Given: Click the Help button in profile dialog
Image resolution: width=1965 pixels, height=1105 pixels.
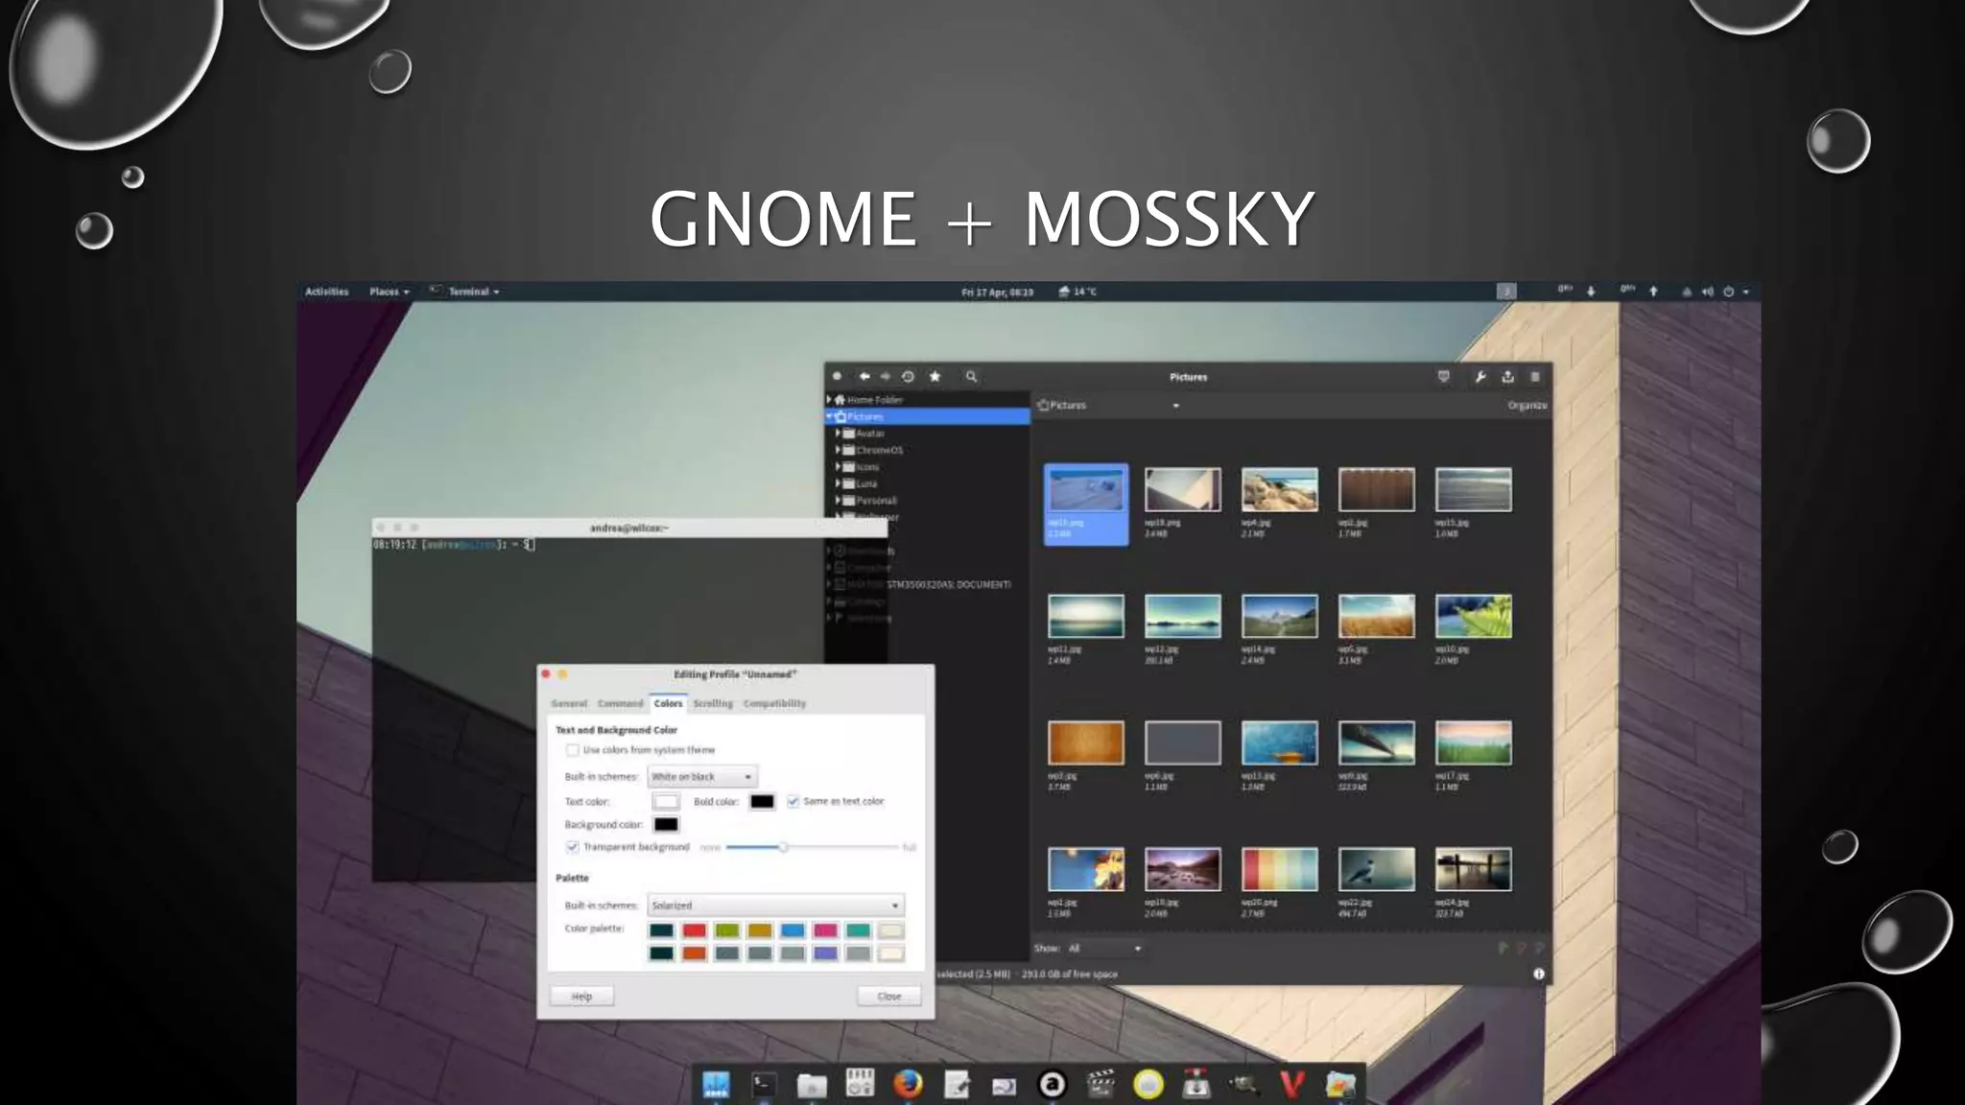Looking at the screenshot, I should tap(581, 996).
